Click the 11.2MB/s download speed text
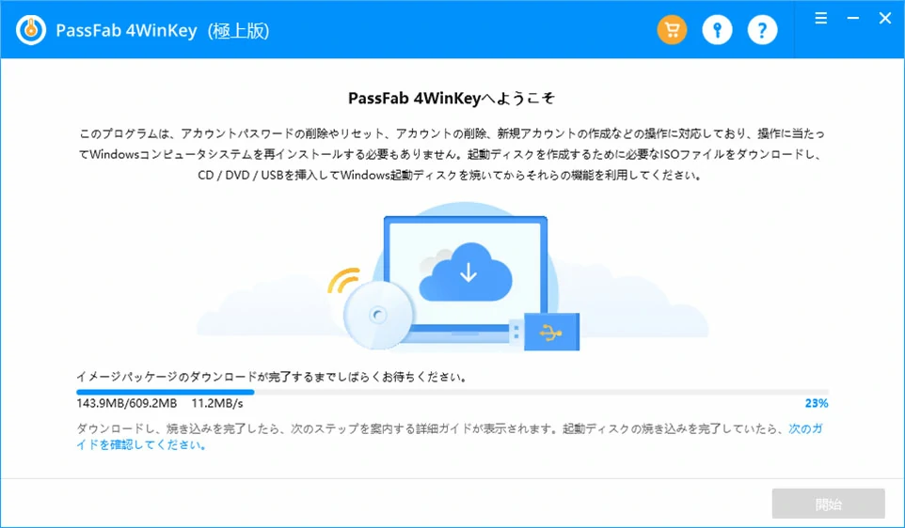 [217, 403]
